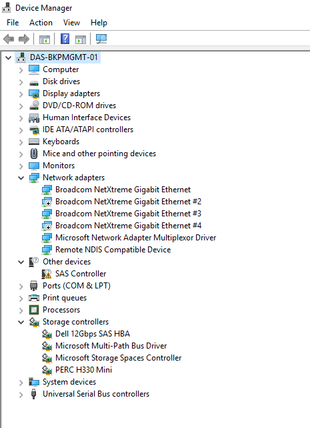Click the Mice and other pointing devices icon
Image resolution: width=310 pixels, height=428 pixels.
click(x=34, y=154)
